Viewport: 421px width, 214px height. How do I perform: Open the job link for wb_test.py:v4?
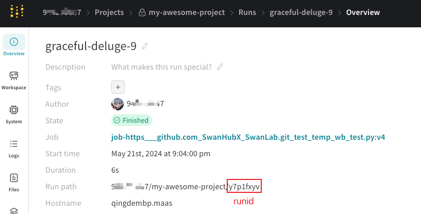click(x=248, y=137)
